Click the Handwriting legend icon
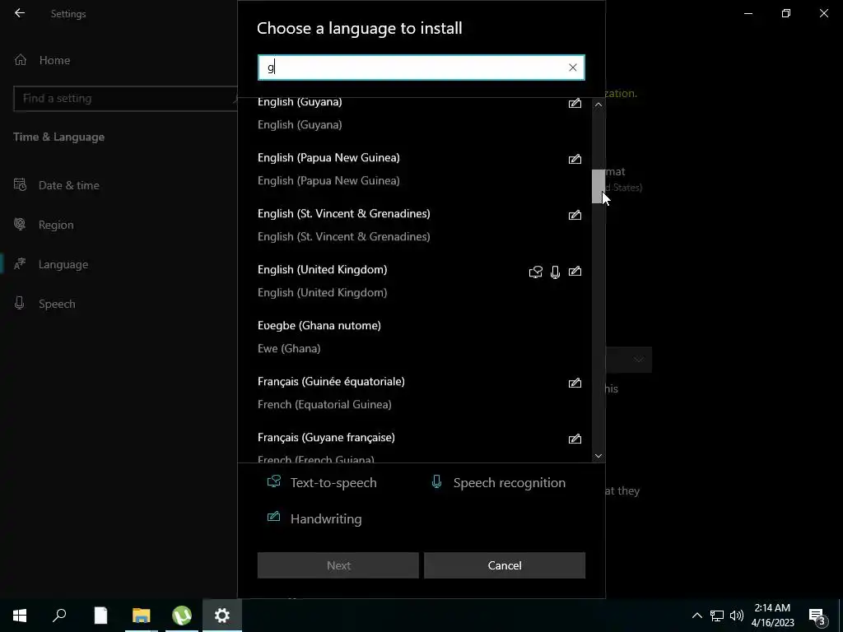 [x=273, y=517]
